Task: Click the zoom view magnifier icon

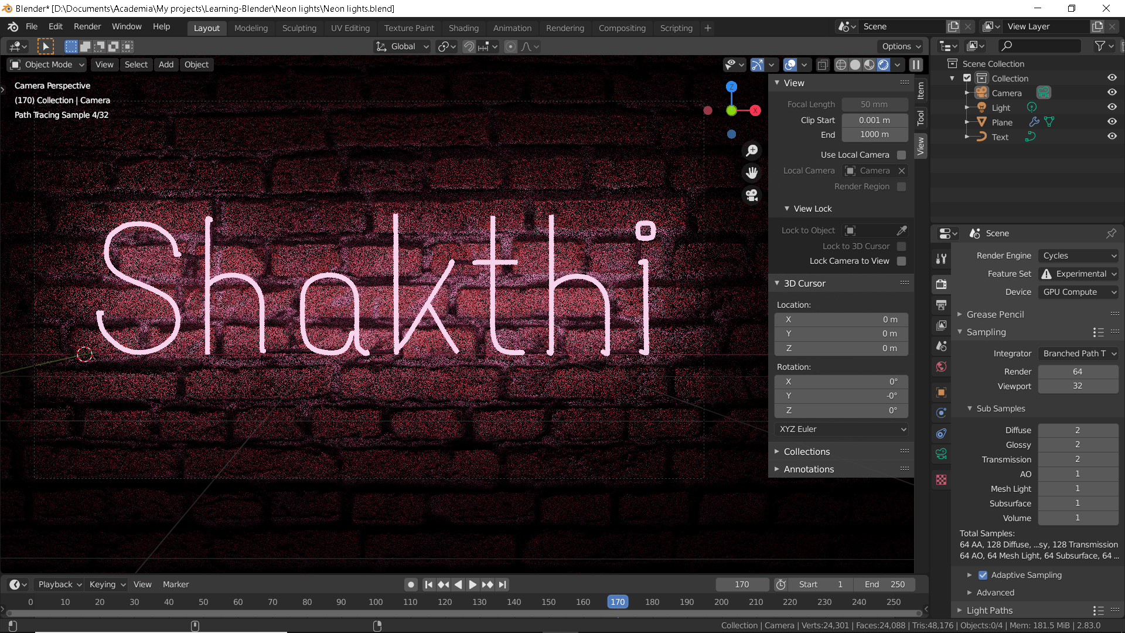Action: 752,151
